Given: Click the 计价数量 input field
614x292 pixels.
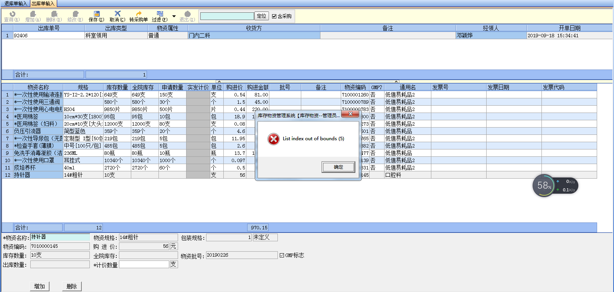Looking at the screenshot, I should point(144,264).
